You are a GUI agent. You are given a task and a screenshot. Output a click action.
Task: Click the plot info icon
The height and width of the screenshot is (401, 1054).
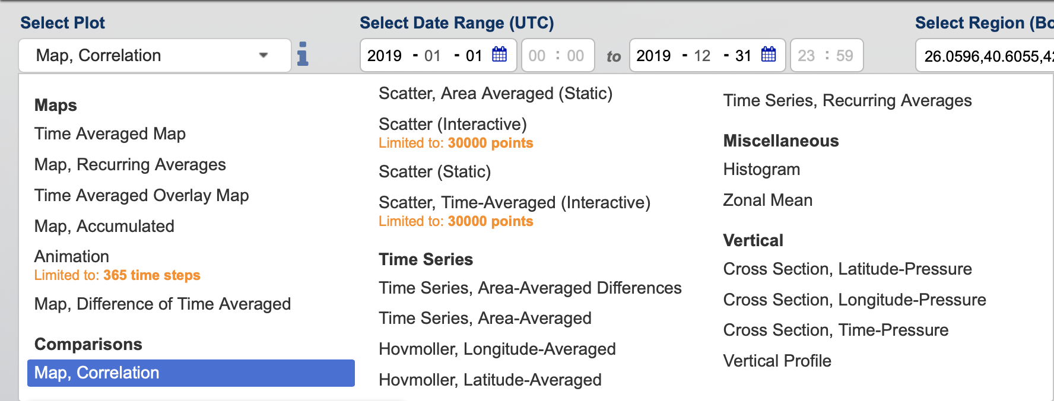click(x=303, y=54)
